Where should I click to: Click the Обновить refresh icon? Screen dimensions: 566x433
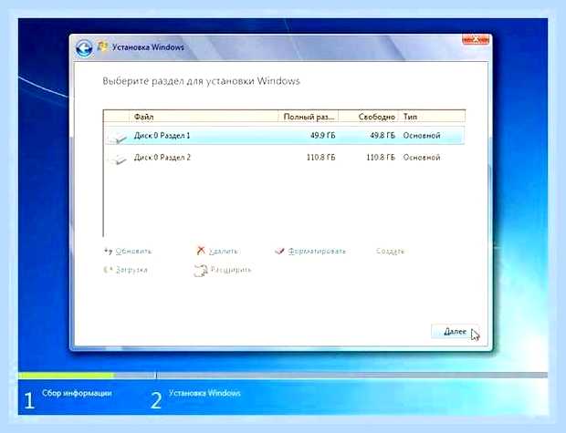click(108, 251)
